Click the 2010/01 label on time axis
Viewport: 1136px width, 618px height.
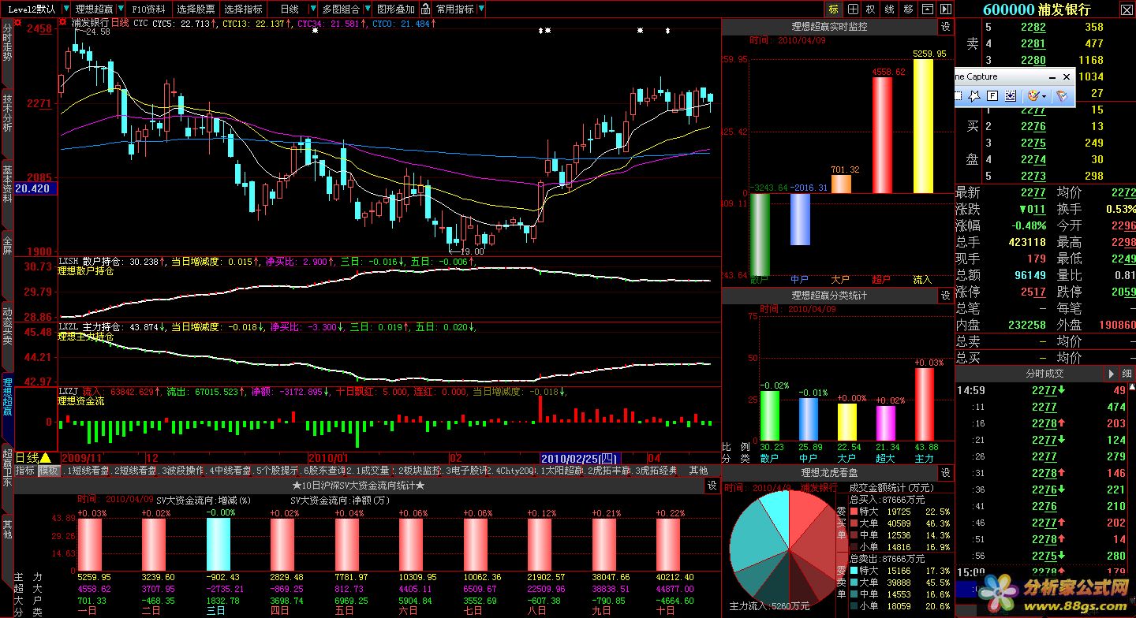328,458
